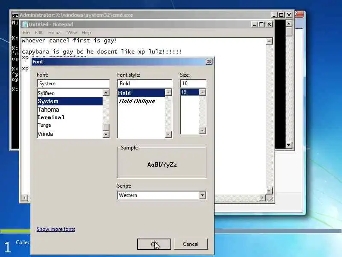This screenshot has width=342, height=257.
Task: Click font list scroll down arrow
Action: tap(106, 134)
